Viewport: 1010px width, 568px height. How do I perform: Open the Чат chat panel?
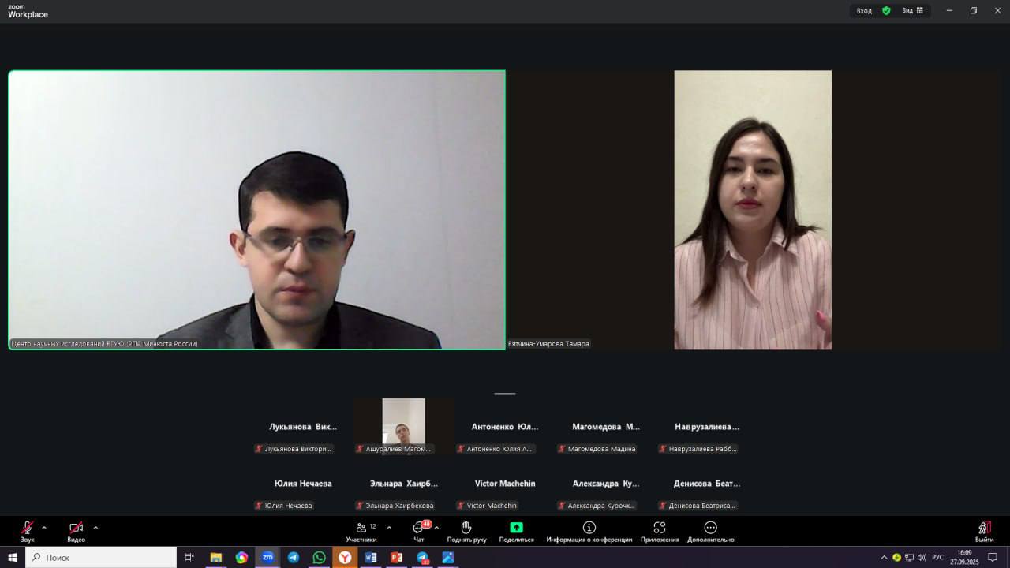[x=419, y=530]
